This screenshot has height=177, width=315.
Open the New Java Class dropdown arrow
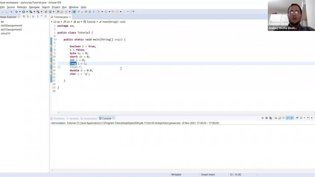click(x=54, y=12)
